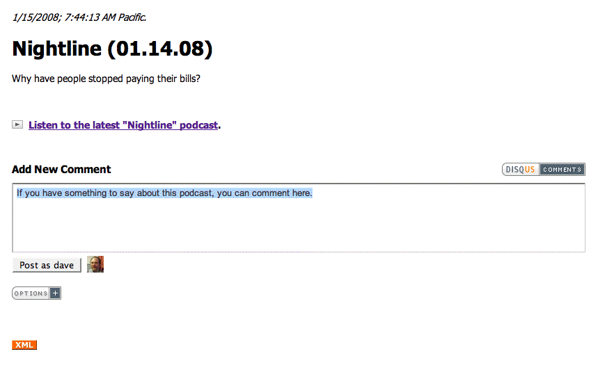Click the "(01.14.08)" part of title

(164, 49)
